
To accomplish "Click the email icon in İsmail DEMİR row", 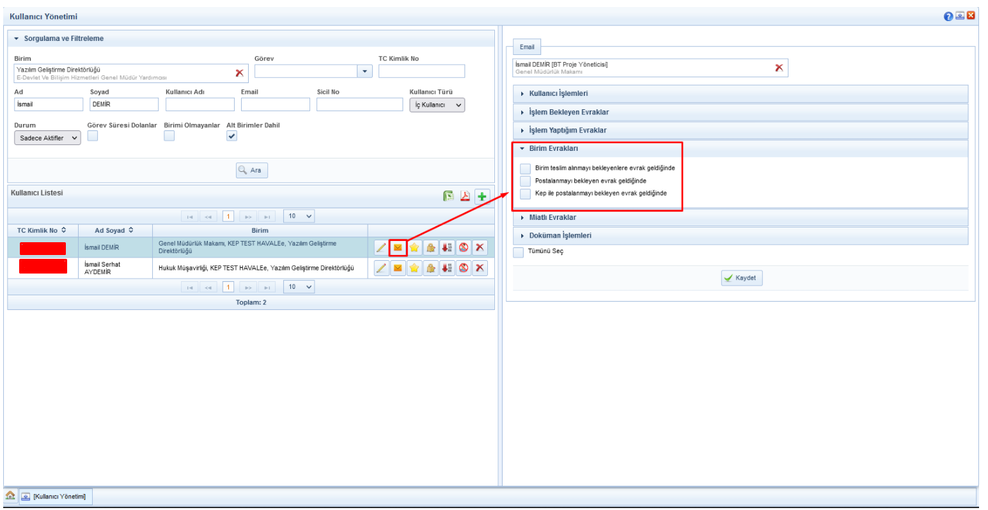I will click(x=398, y=248).
